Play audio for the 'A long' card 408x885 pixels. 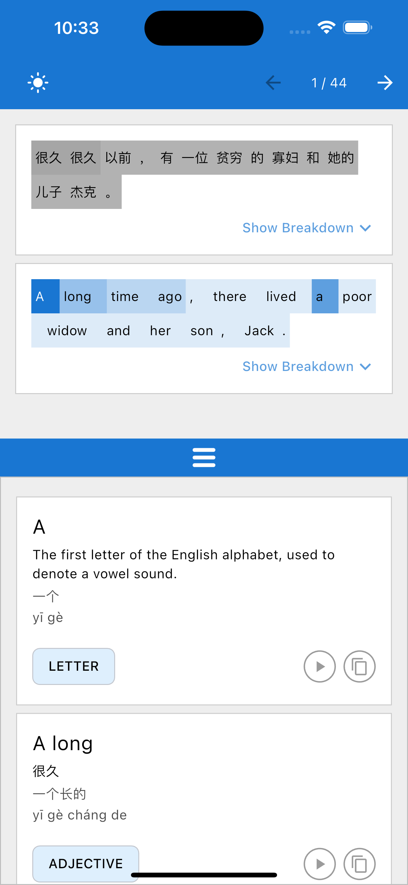(319, 863)
